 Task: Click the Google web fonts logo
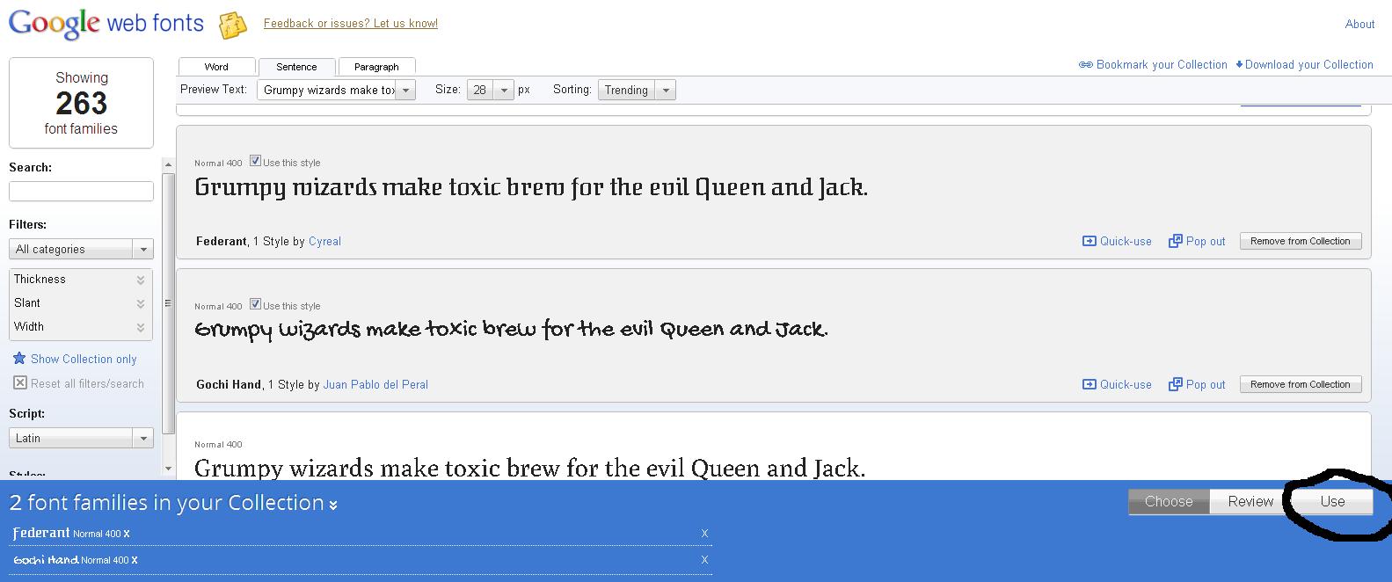[106, 23]
